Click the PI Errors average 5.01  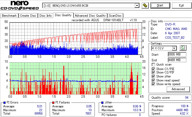click(x=40, y=106)
